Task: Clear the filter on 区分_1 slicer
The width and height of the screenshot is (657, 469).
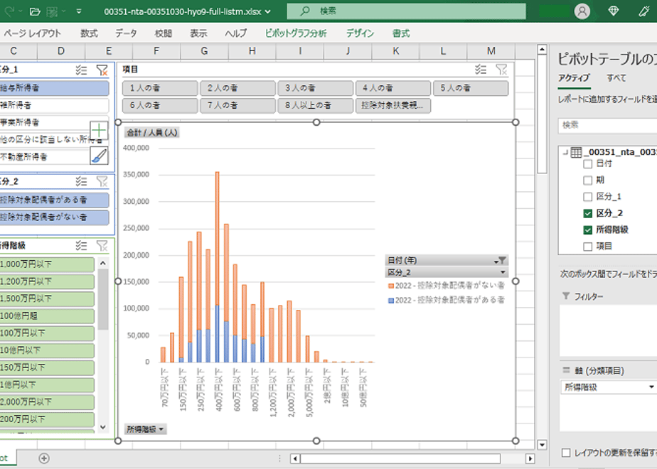Action: tap(102, 70)
